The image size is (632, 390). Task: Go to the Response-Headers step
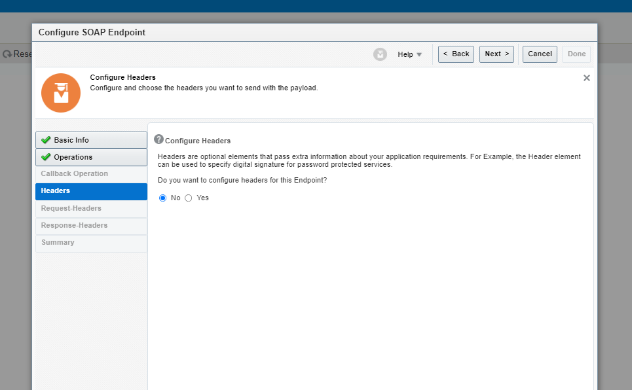point(91,225)
